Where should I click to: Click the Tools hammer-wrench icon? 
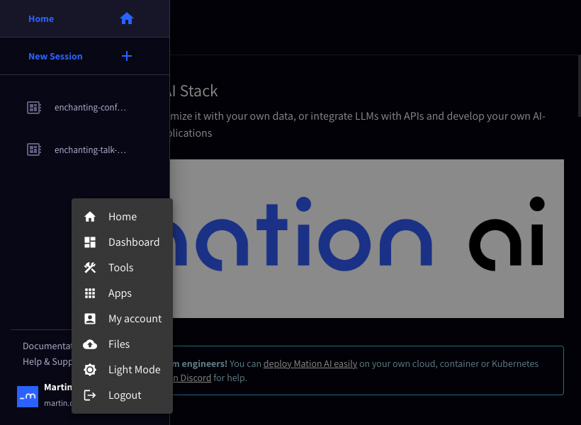(x=90, y=268)
